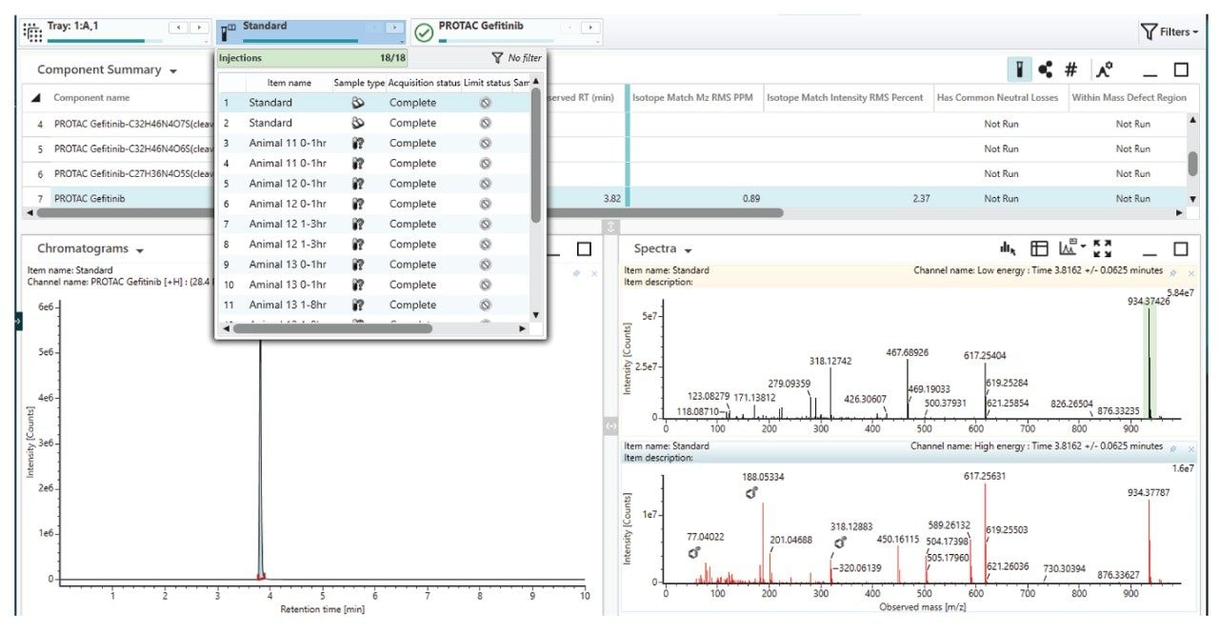1219x632 pixels.
Task: Expand the Component Summary view dropdown
Action: (x=172, y=71)
